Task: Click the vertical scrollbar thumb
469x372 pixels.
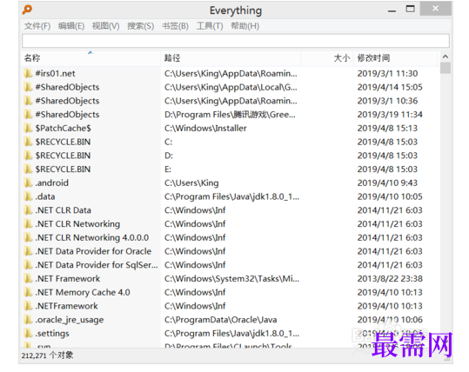Action: pyautogui.click(x=446, y=68)
